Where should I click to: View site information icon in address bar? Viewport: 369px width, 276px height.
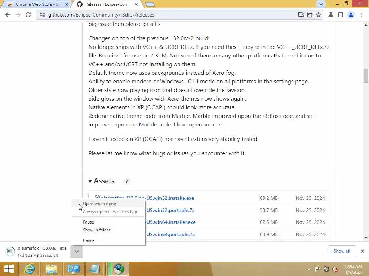tap(43, 15)
